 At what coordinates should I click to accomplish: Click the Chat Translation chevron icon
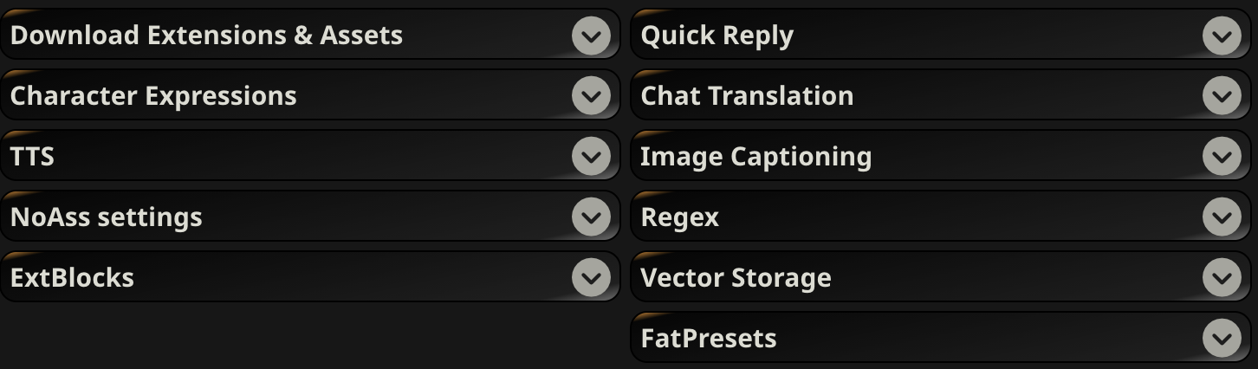[1222, 96]
